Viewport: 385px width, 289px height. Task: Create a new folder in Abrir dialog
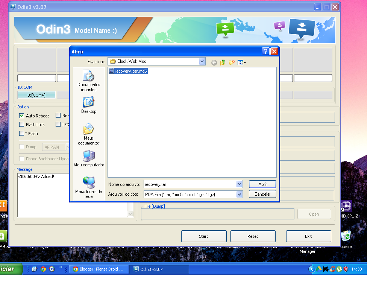[x=232, y=62]
